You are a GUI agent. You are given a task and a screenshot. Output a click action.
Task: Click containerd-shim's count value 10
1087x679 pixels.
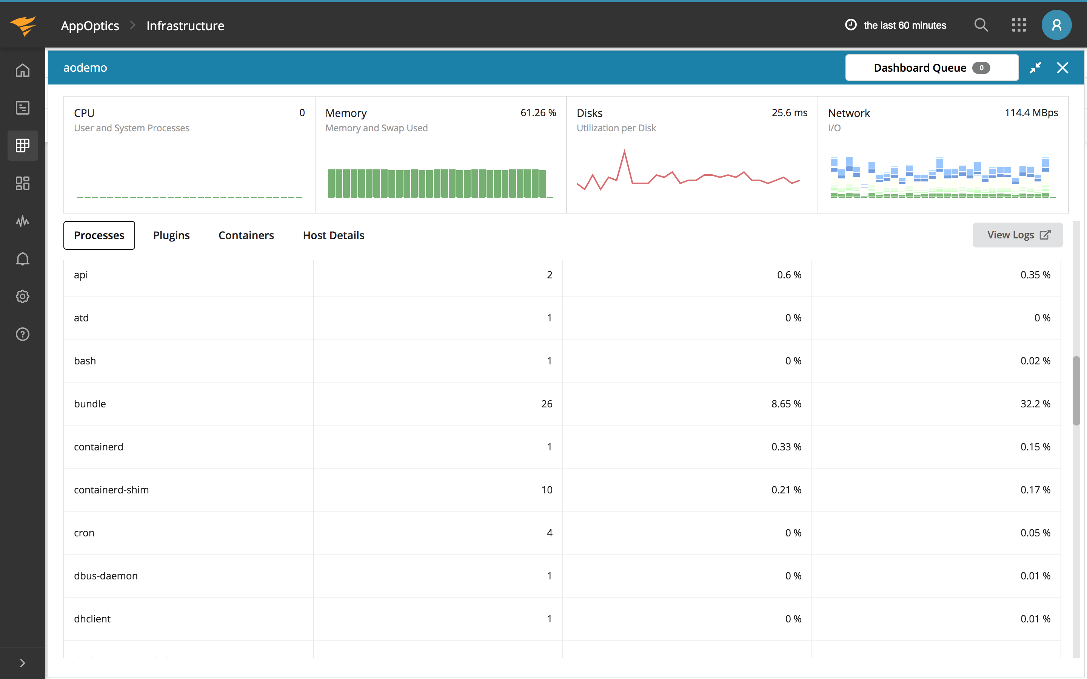pos(547,490)
